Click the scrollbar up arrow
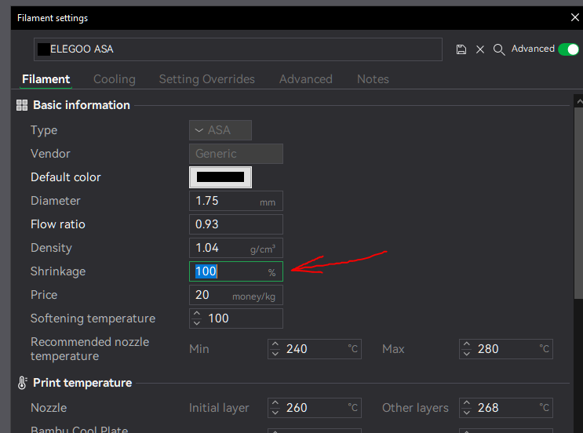Screen dimensions: 583x433 pyautogui.click(x=579, y=100)
